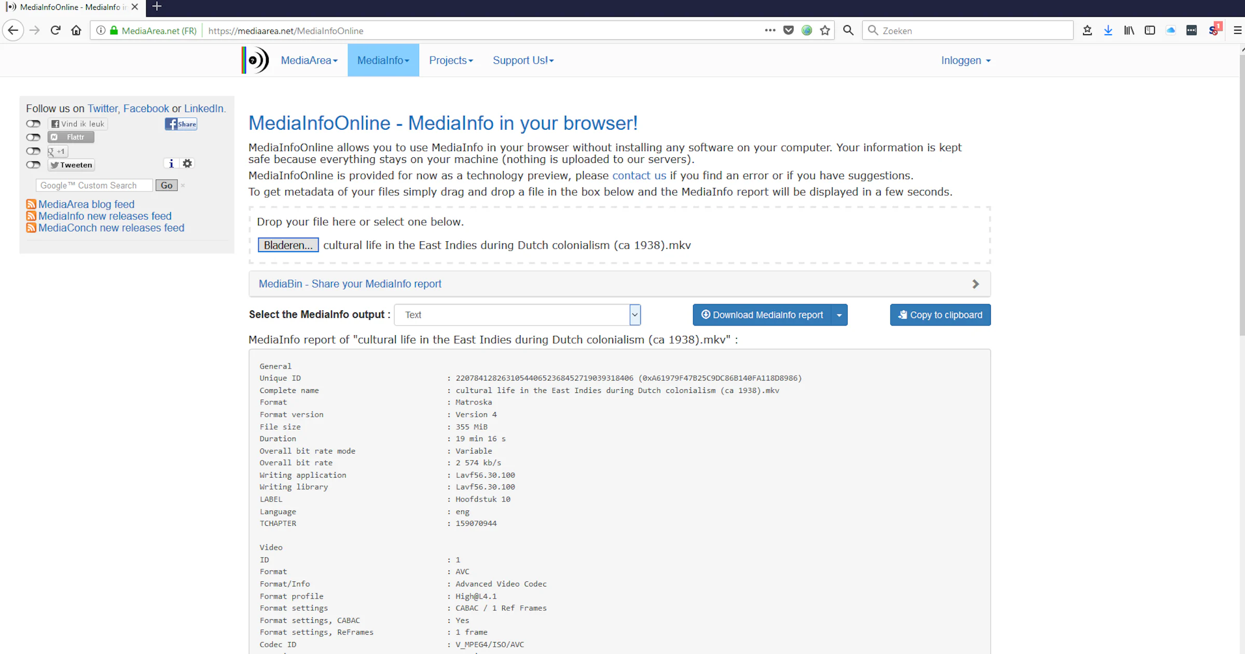Screen dimensions: 1245x654
Task: Click the privacy info 'i' icon
Action: [x=171, y=163]
